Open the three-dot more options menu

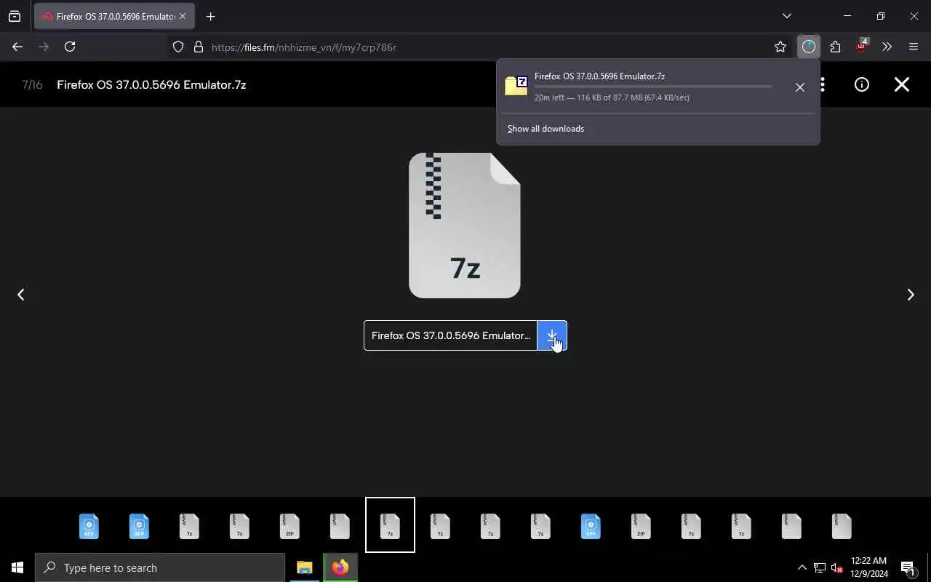point(823,84)
